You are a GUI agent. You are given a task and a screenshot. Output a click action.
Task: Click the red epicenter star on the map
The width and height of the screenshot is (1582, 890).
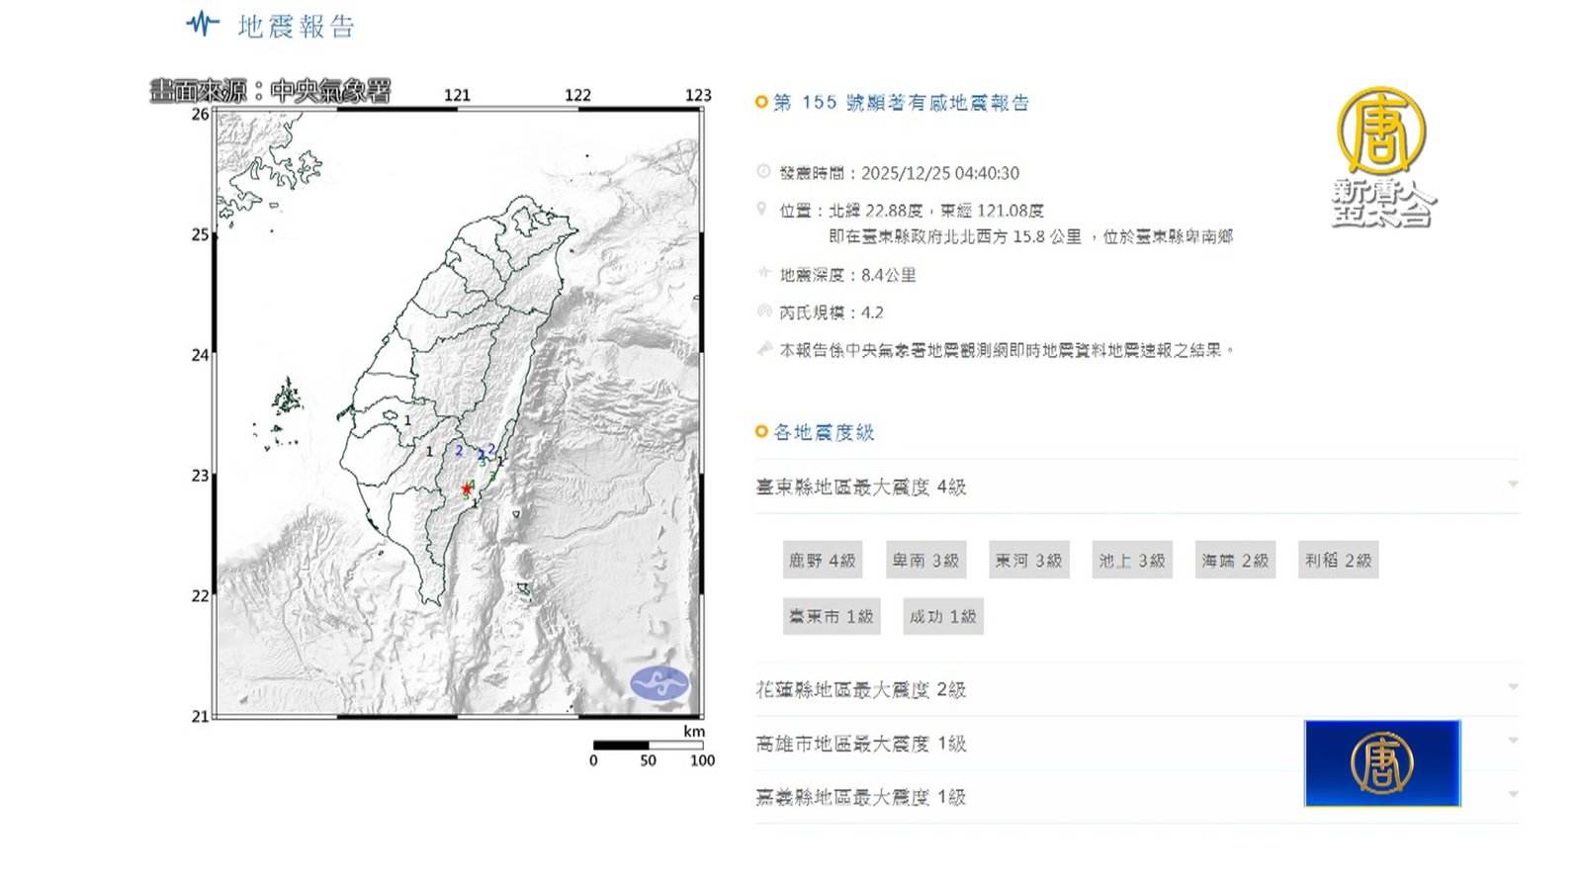467,489
